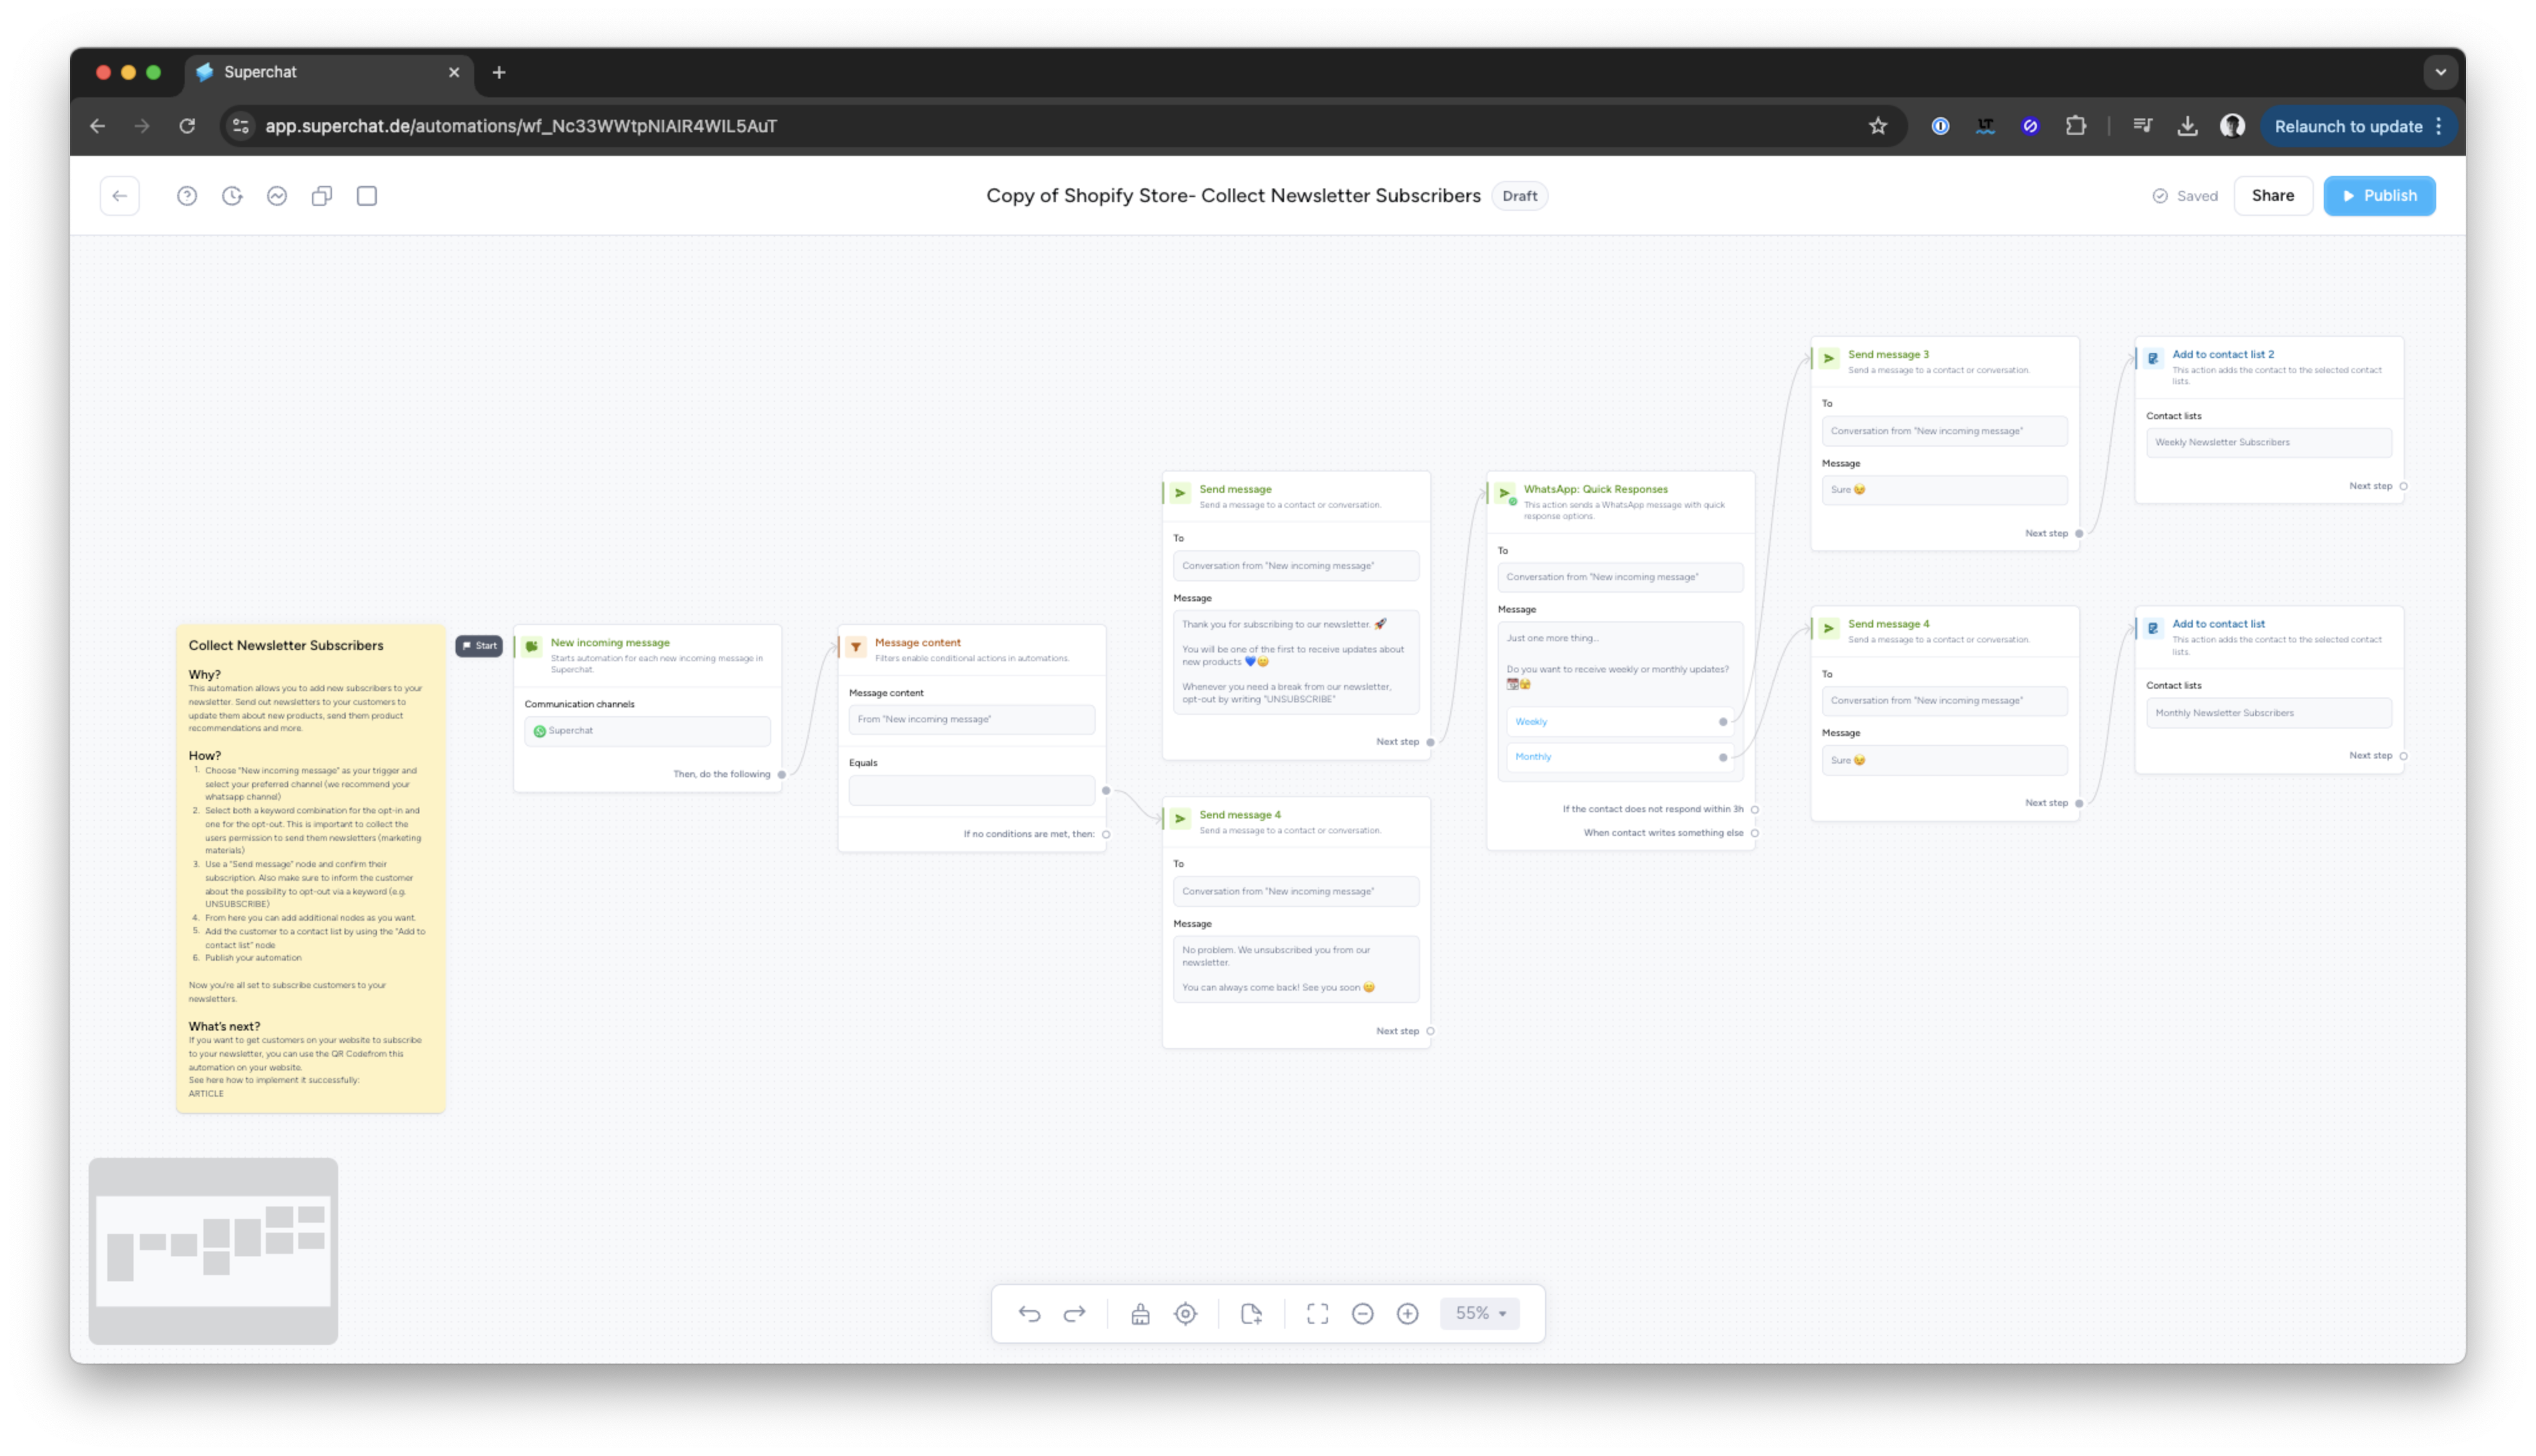Open the 55% zoom level dropdown
Screen dimensions: 2536x1456
point(1480,1313)
